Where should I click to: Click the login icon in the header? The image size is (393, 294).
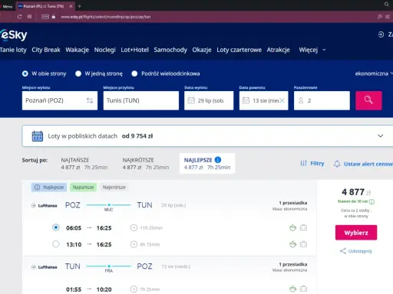click(x=381, y=34)
